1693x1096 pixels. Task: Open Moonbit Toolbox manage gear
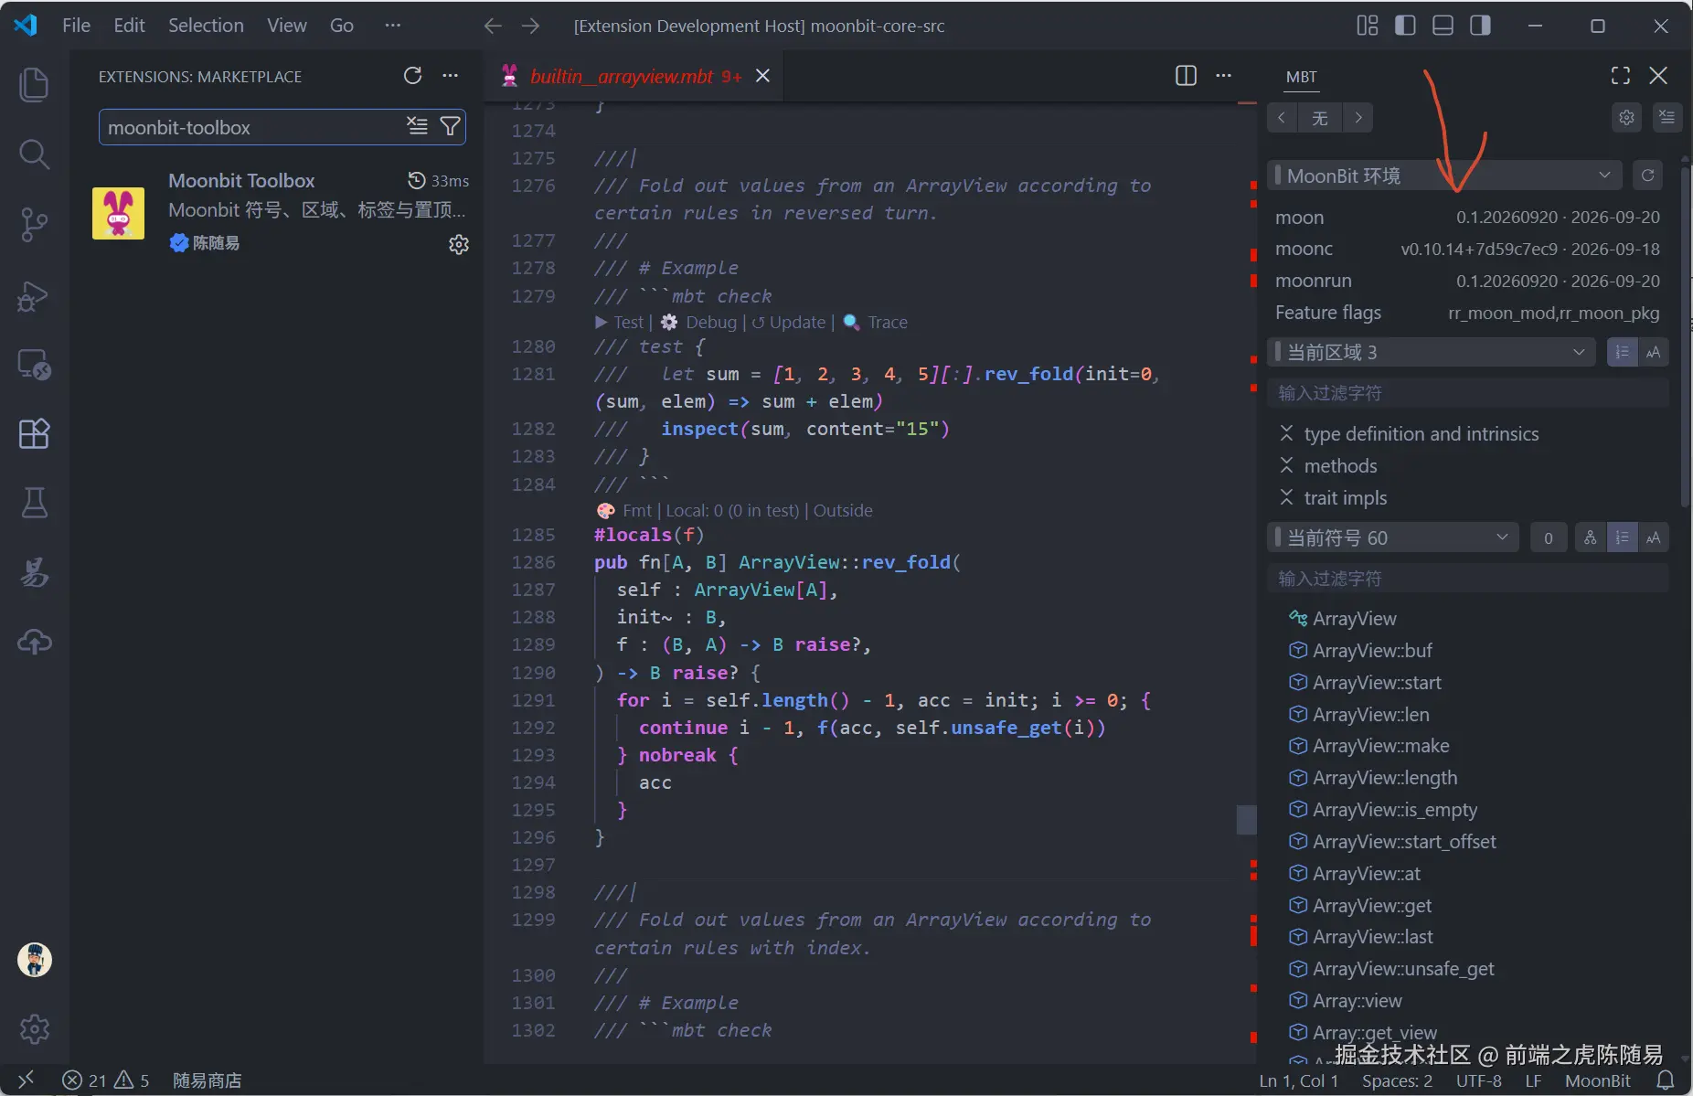(x=459, y=244)
